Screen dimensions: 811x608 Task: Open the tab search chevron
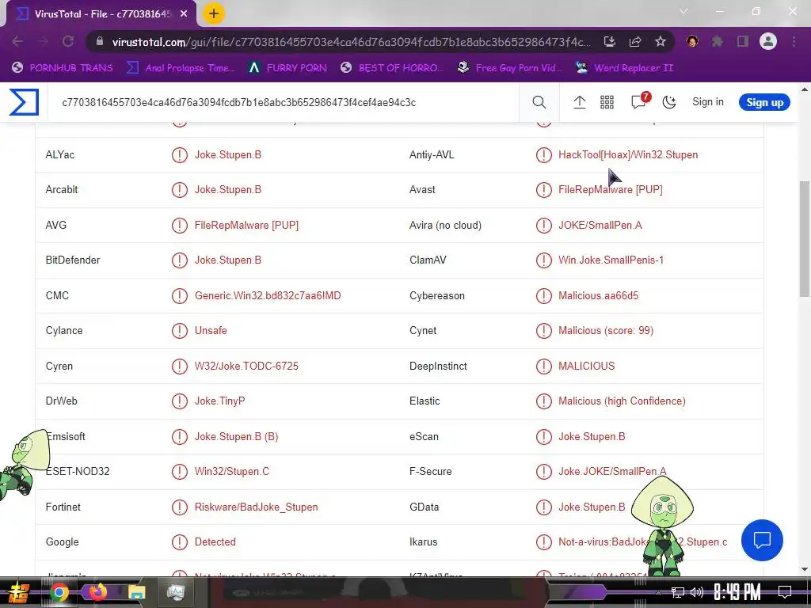(683, 11)
